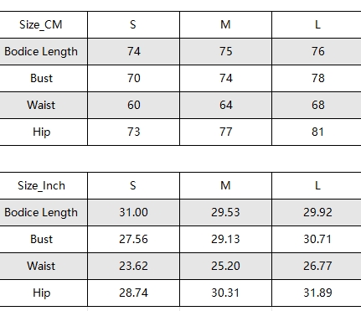Click the Hip label in CM table
This screenshot has height=311, width=361.
tap(41, 132)
